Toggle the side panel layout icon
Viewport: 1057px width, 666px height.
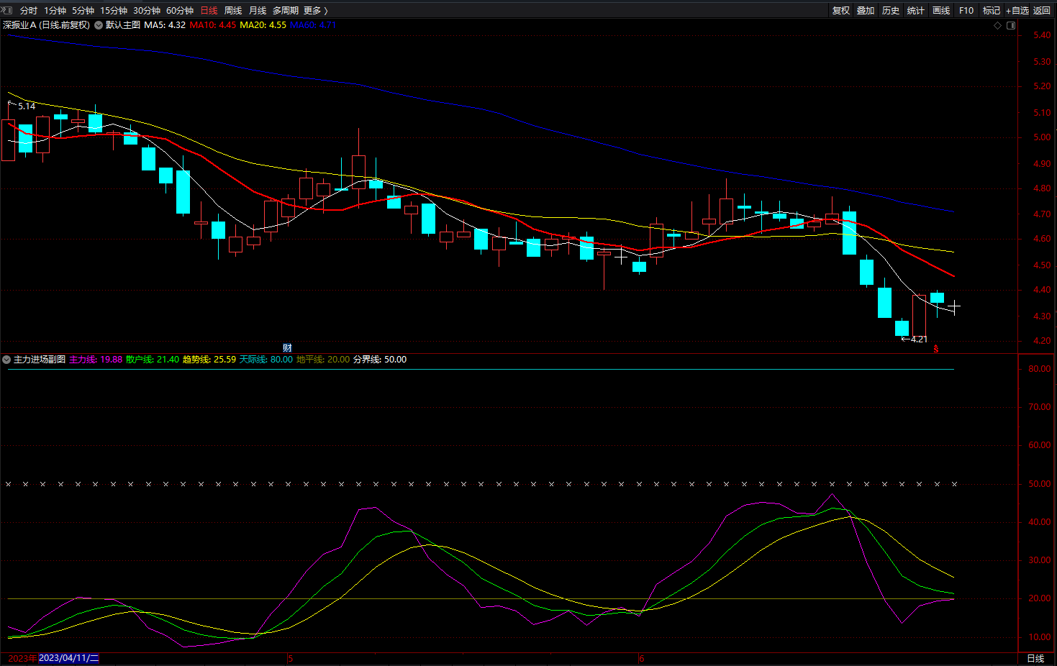1011,25
